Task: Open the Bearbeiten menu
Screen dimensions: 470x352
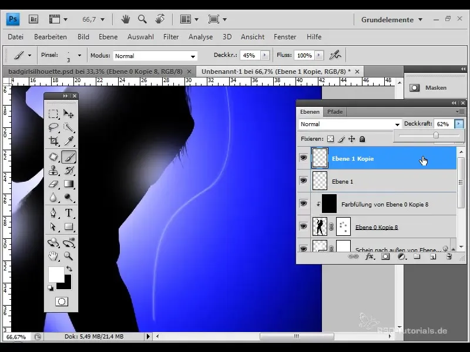Action: pos(51,37)
